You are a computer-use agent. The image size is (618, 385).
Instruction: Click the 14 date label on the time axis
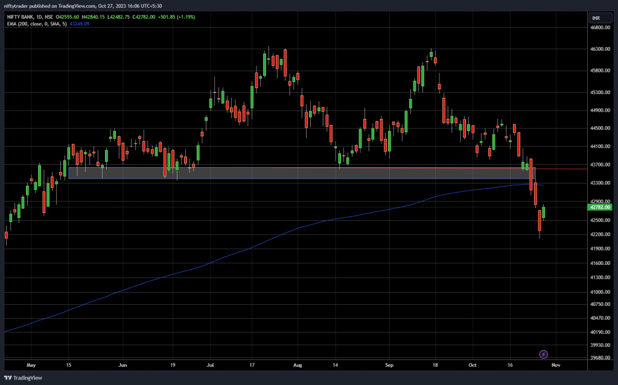click(x=335, y=365)
